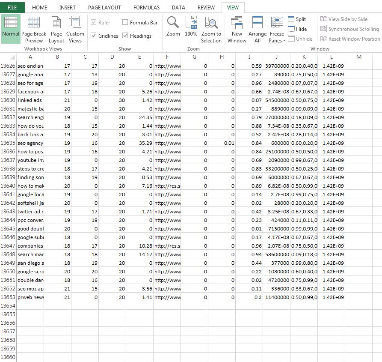This screenshot has height=362, width=382.
Task: Select column F header
Action: point(167,57)
